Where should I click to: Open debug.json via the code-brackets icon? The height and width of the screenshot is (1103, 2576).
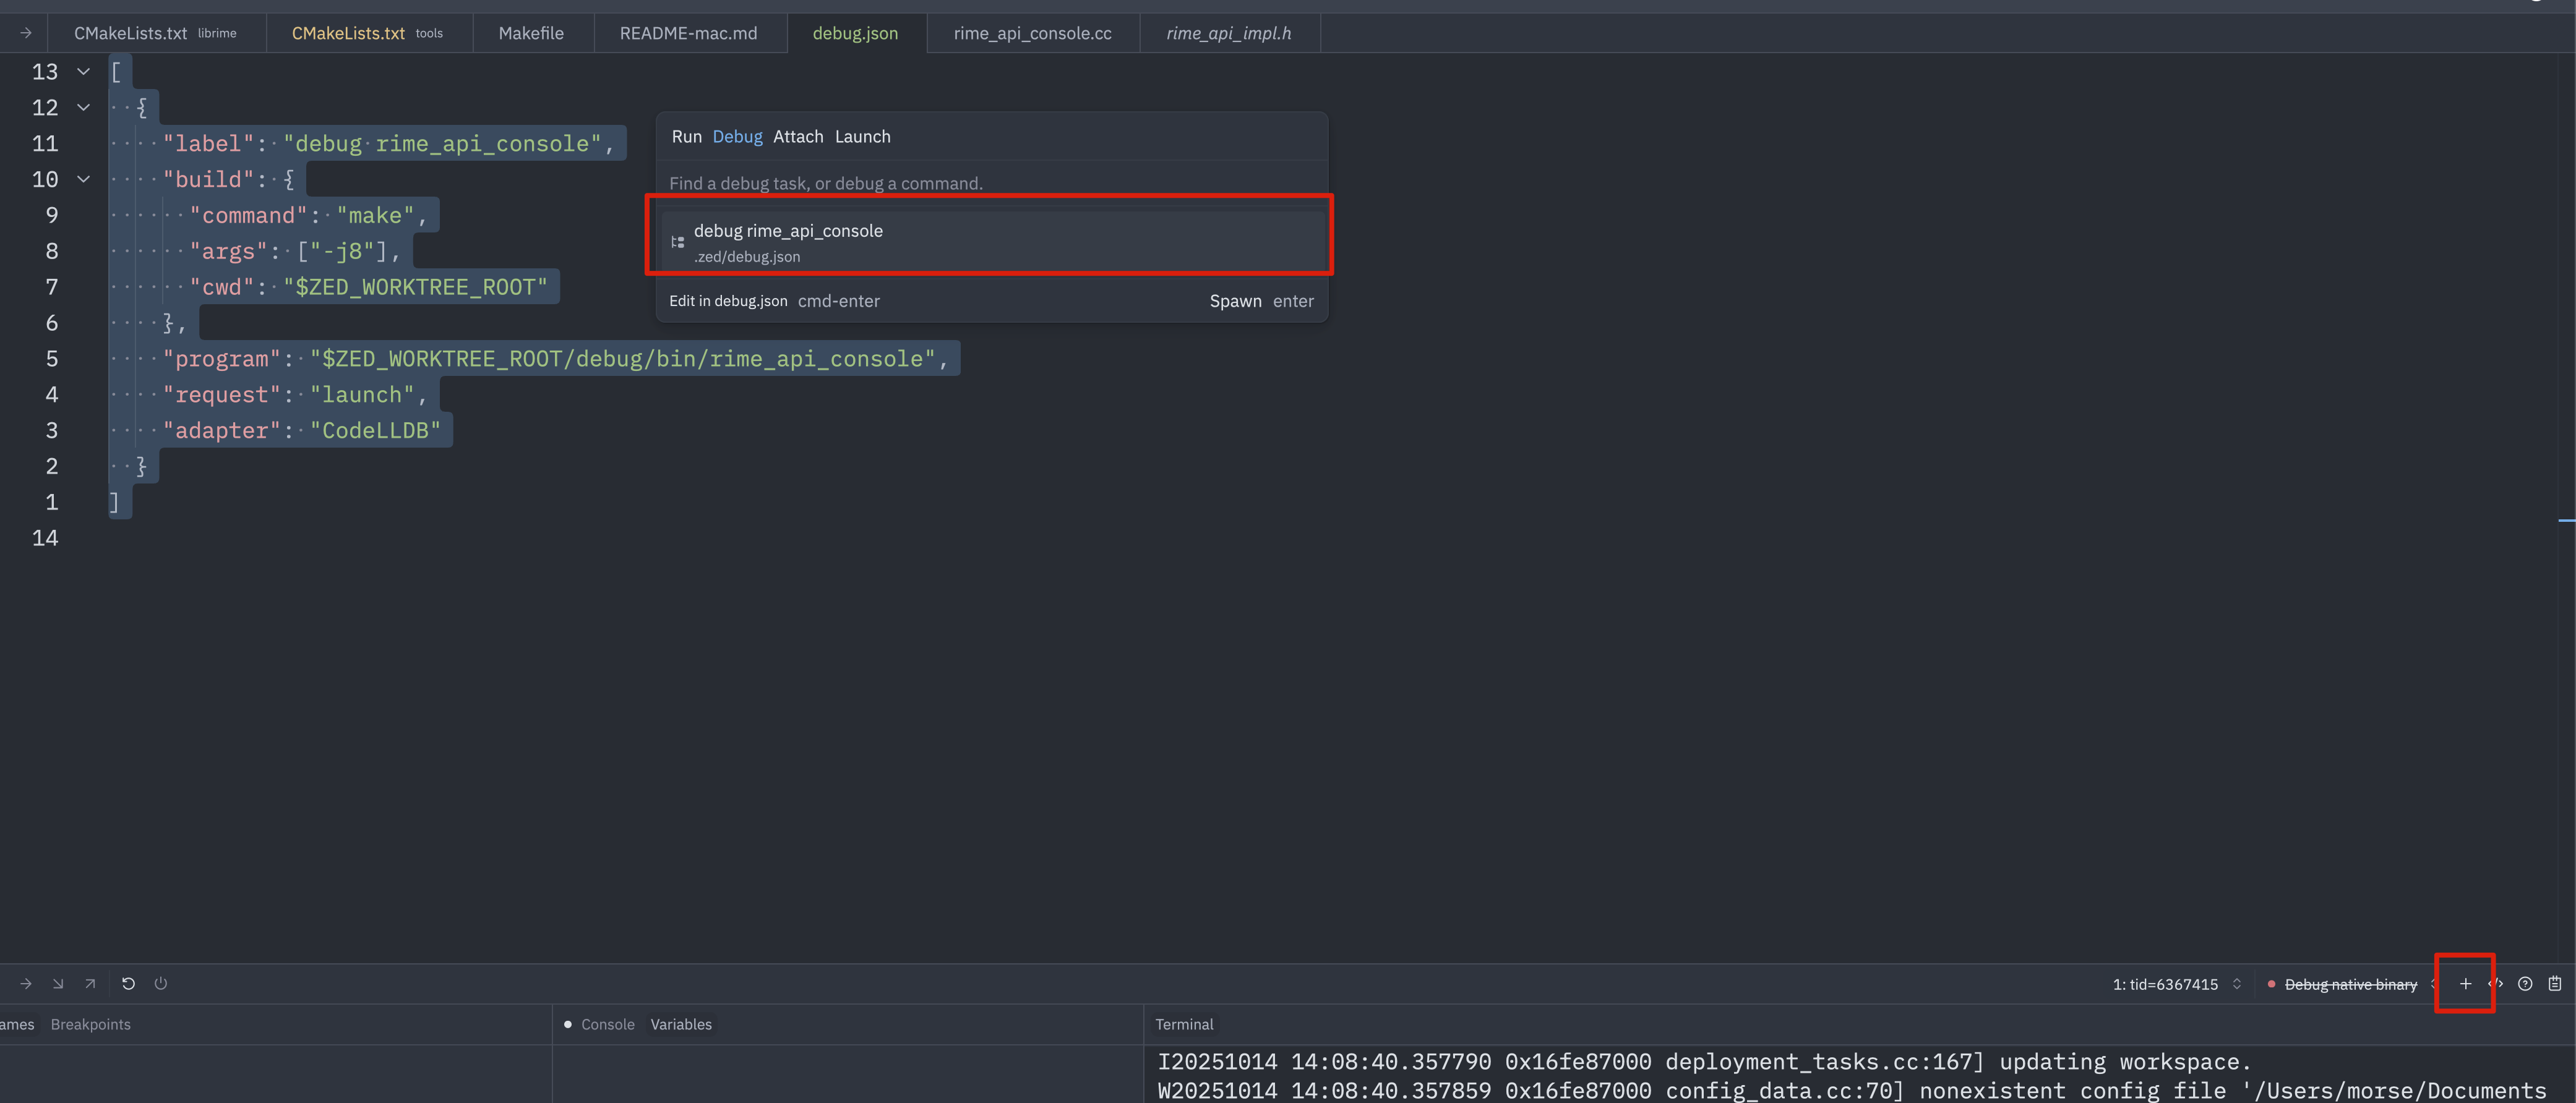pyautogui.click(x=2495, y=984)
